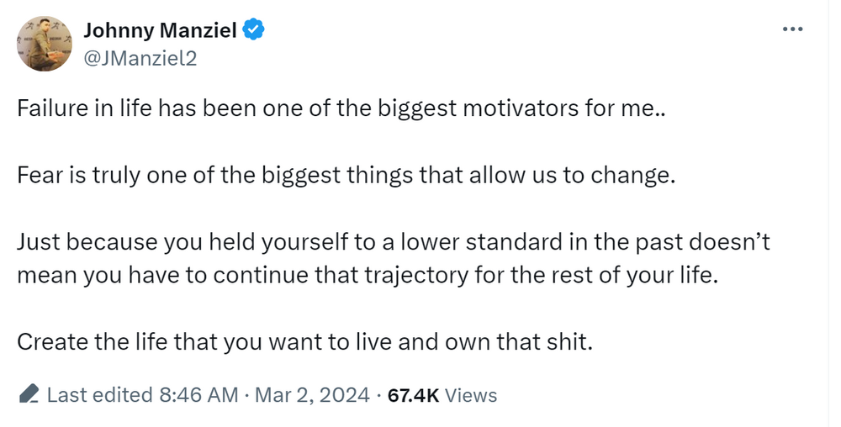This screenshot has width=841, height=427.
Task: Click the edit history pencil icon
Action: pos(29,394)
